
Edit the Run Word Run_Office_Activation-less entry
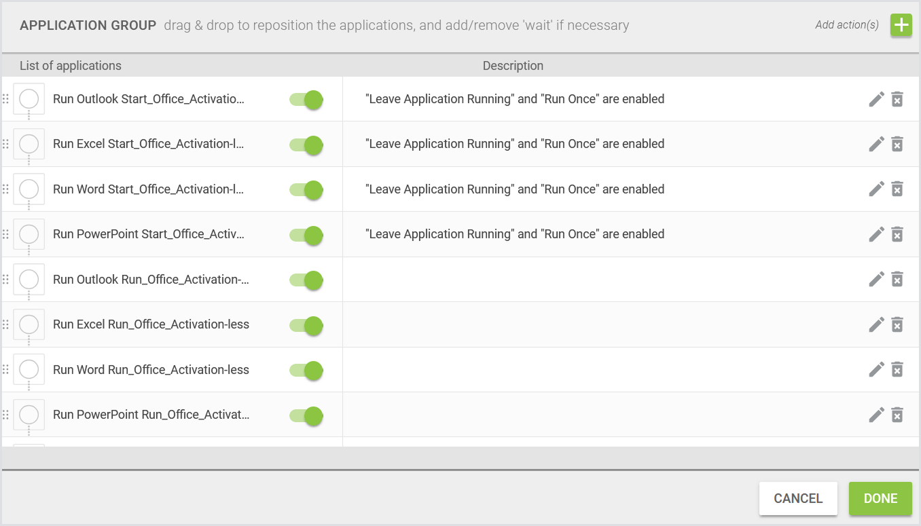(876, 369)
